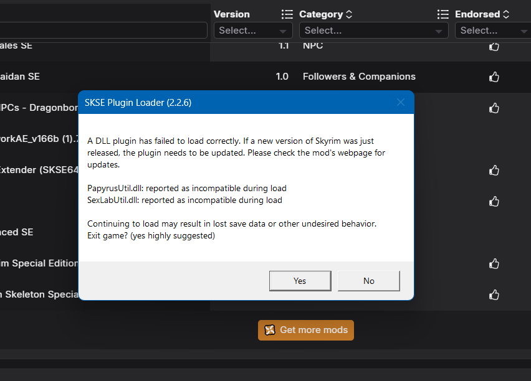Click thumbs-up in row below SKSE64 Extender

pos(494,201)
